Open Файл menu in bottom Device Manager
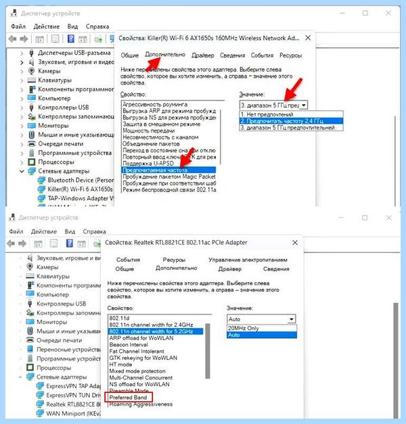 [16, 232]
